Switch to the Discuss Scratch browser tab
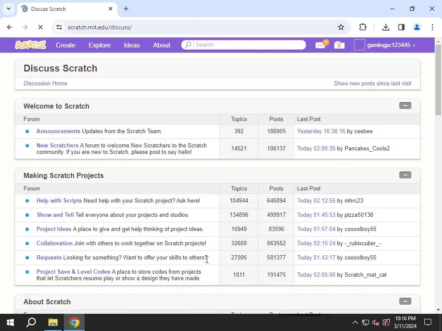 67,9
